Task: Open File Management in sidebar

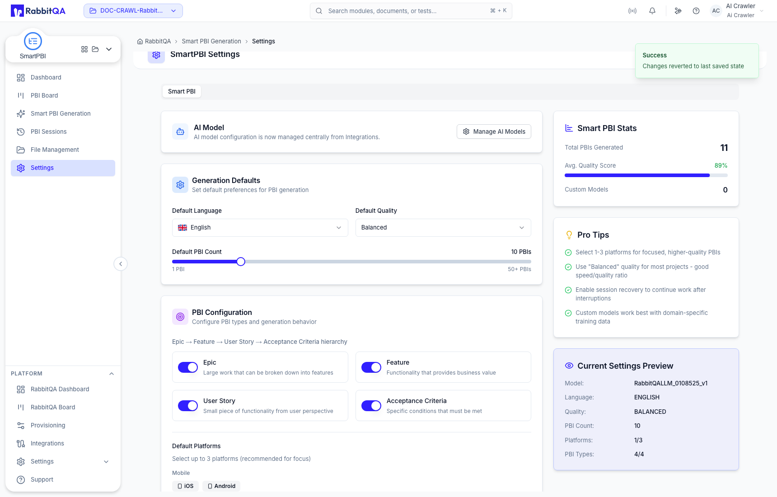Action: click(63, 150)
